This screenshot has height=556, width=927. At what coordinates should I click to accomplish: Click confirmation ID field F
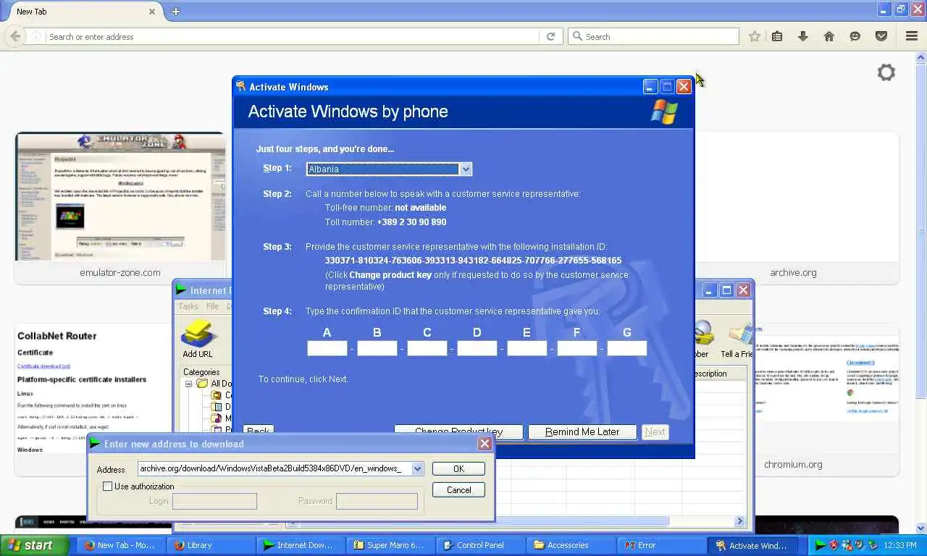click(577, 348)
